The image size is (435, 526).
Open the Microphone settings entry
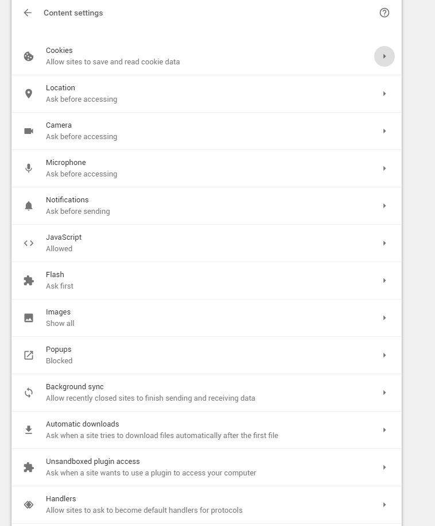207,168
